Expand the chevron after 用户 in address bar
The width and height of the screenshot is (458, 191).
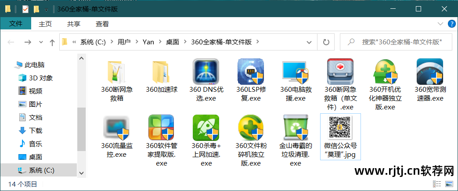[137, 42]
